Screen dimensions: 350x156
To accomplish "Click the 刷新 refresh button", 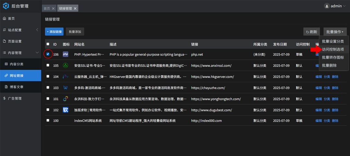I will tap(311, 32).
